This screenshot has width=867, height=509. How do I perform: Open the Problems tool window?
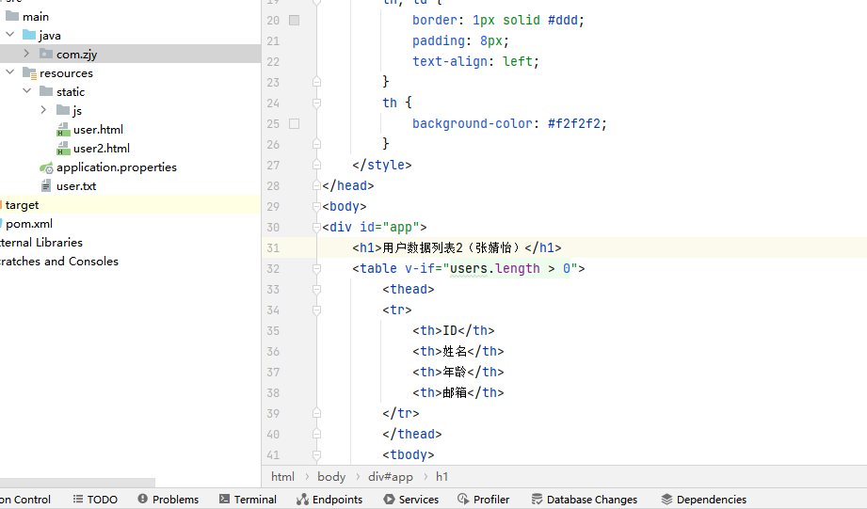(168, 500)
